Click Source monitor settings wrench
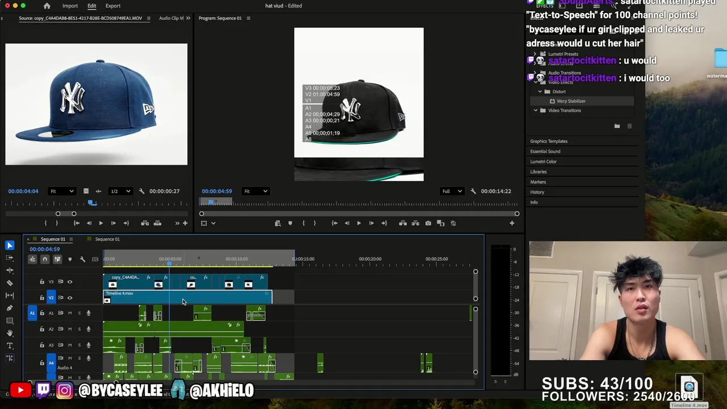 (x=141, y=191)
